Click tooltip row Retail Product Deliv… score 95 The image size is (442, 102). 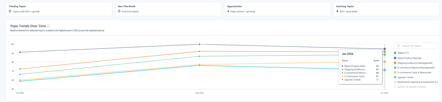tap(360, 66)
